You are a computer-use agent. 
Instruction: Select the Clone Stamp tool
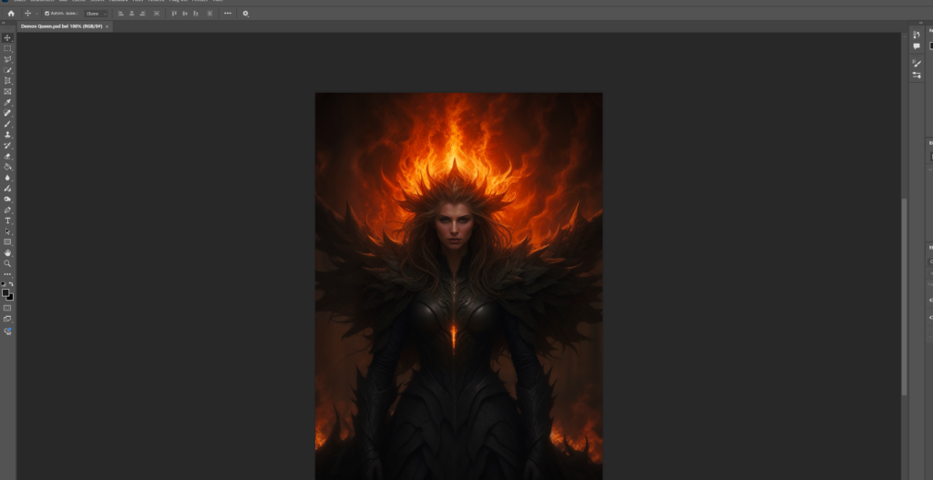coord(8,135)
